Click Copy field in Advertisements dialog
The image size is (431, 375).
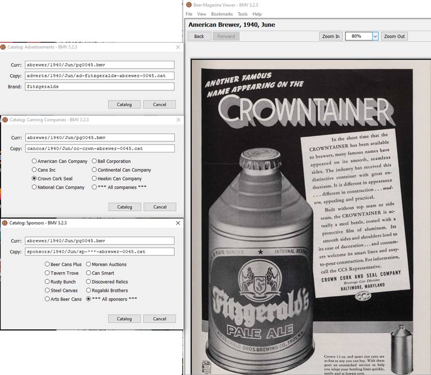(x=100, y=76)
